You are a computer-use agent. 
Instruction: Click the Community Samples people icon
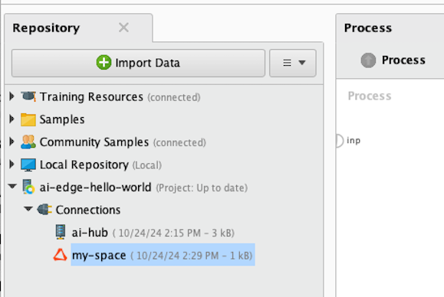point(28,142)
